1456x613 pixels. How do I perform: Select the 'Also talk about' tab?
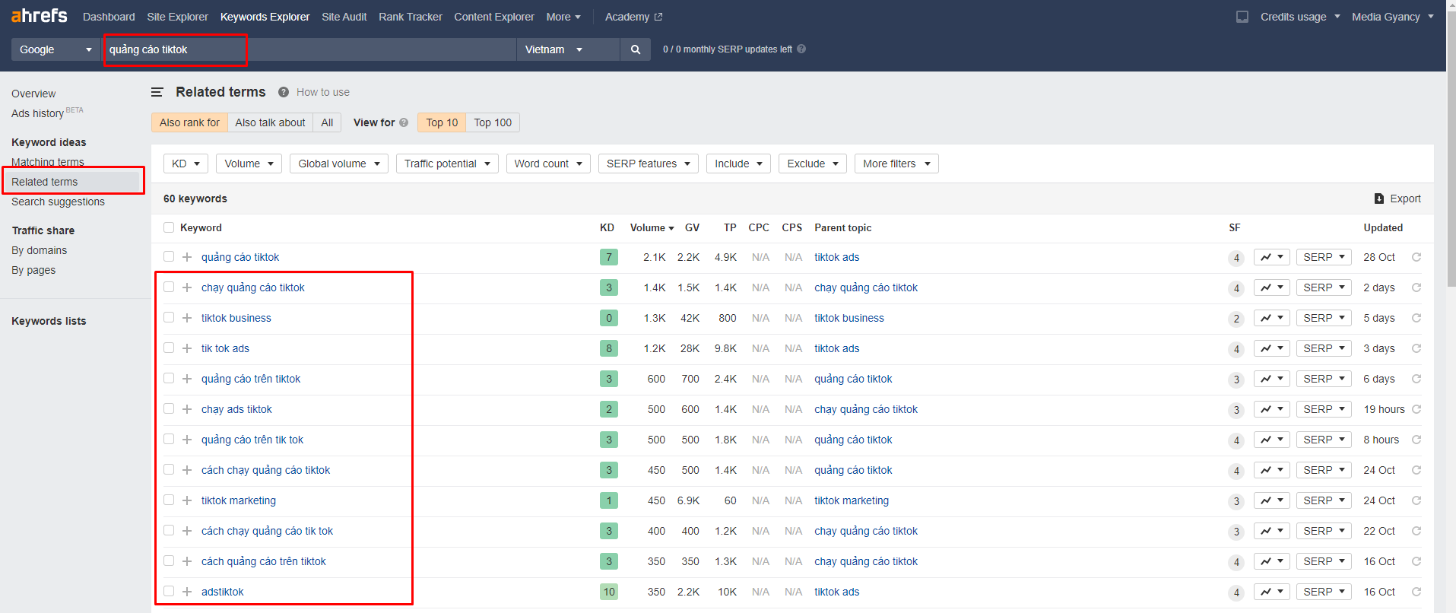point(270,122)
